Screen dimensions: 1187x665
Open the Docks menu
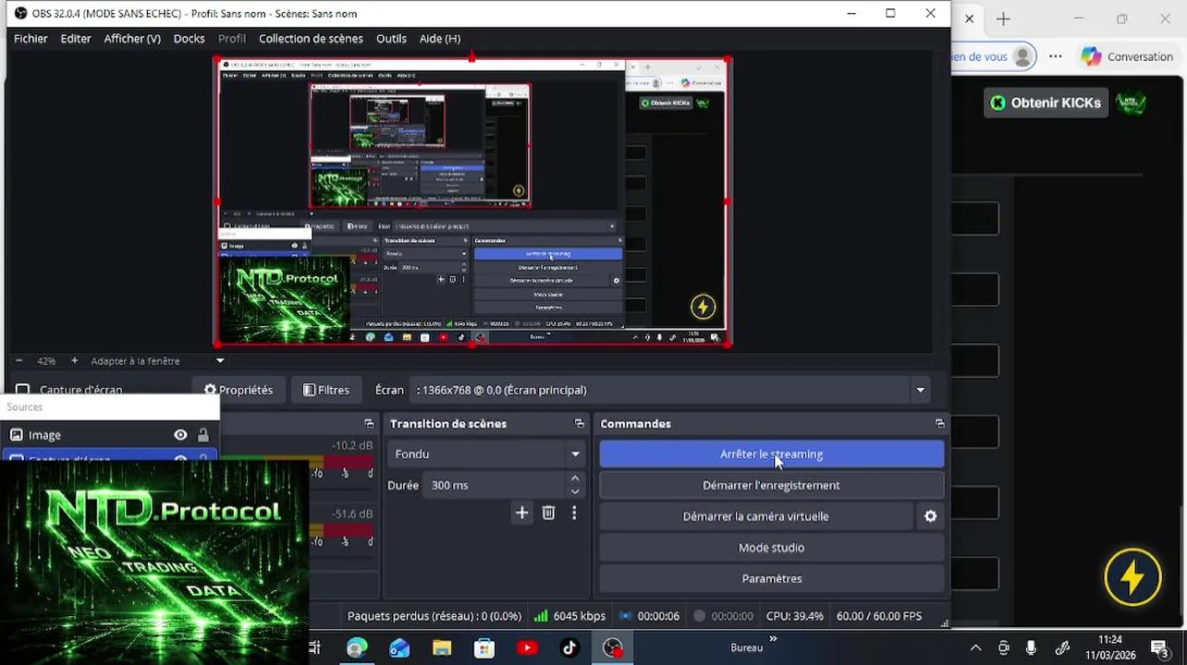[x=189, y=38]
